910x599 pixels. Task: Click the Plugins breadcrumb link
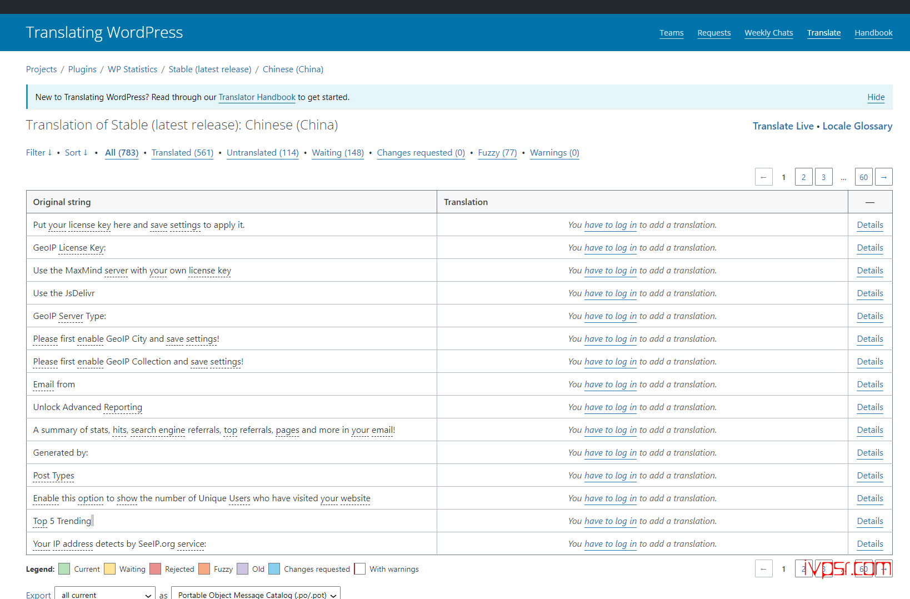point(82,69)
